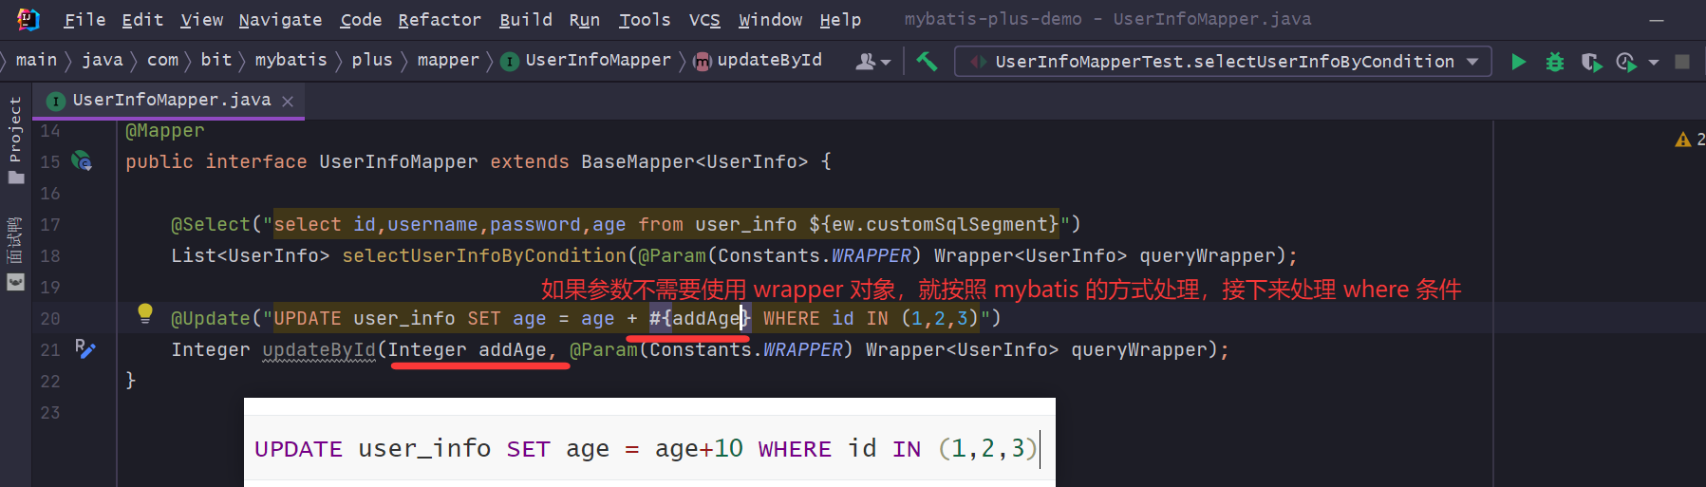Image resolution: width=1706 pixels, height=487 pixels.
Task: Close the UserInfoMapper.java tab
Action: click(288, 101)
